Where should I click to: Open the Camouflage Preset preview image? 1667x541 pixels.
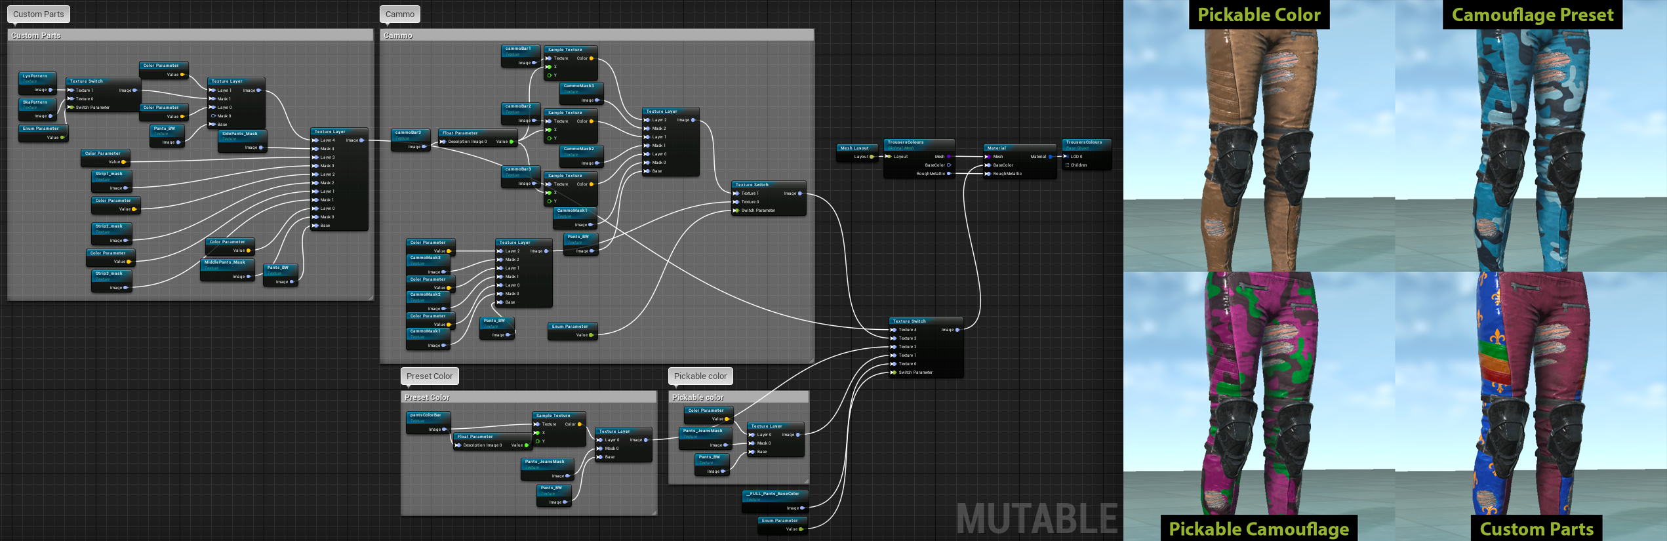(1531, 136)
